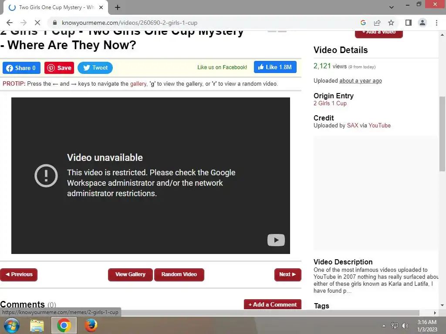The width and height of the screenshot is (446, 334).
Task: Open the gallery link in PROTIP
Action: point(138,84)
